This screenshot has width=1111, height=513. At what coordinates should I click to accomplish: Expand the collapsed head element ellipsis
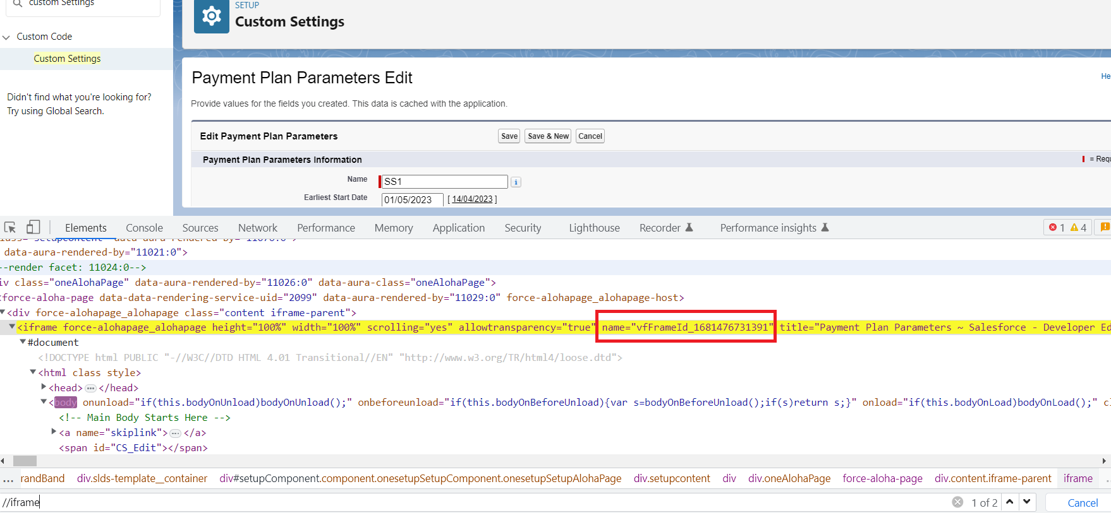click(x=90, y=388)
